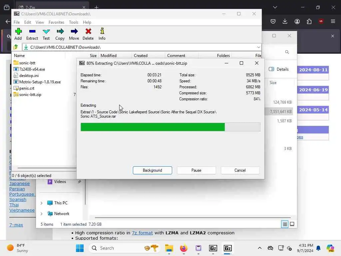Open the Firefox hamburger menu
Viewport: 341px width, 256px height.
(333, 21)
